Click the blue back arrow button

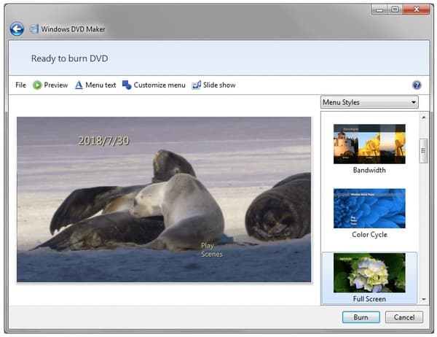pos(17,29)
